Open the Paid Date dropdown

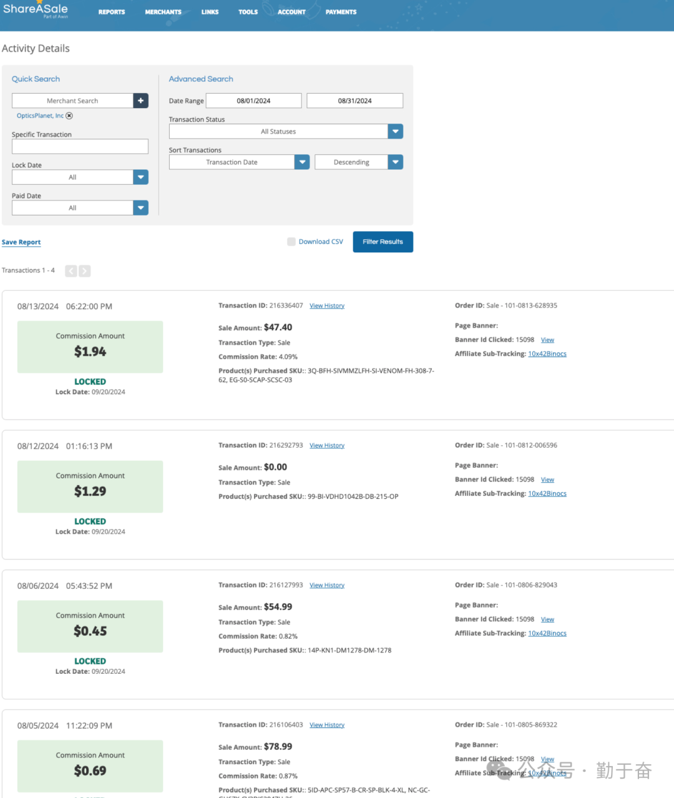[x=140, y=208]
